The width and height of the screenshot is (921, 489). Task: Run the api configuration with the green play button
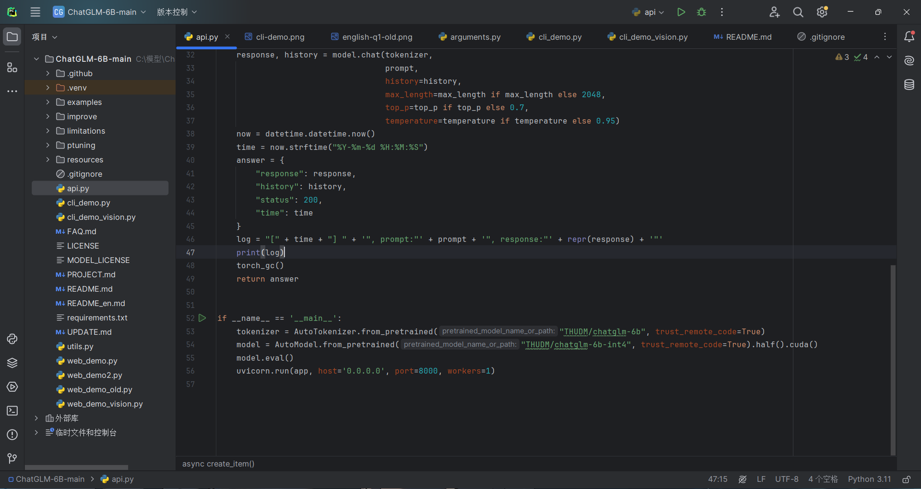(x=681, y=12)
